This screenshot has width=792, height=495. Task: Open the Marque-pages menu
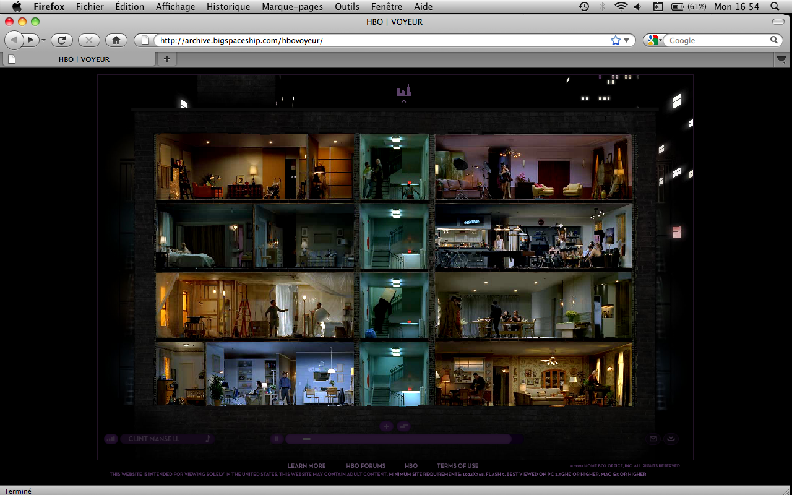click(x=293, y=7)
